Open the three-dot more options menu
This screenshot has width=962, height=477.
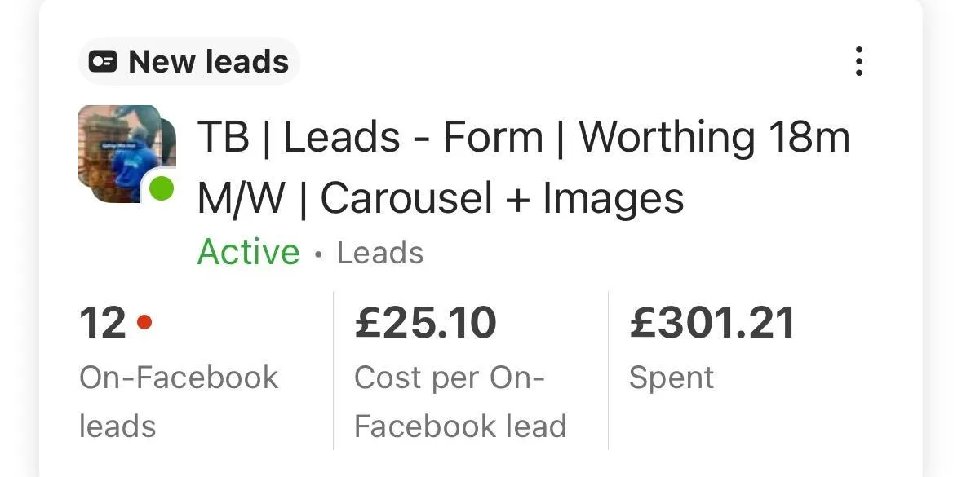coord(859,61)
